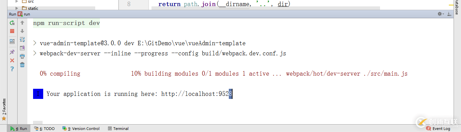Jump down the stack trace arrow

(22, 31)
